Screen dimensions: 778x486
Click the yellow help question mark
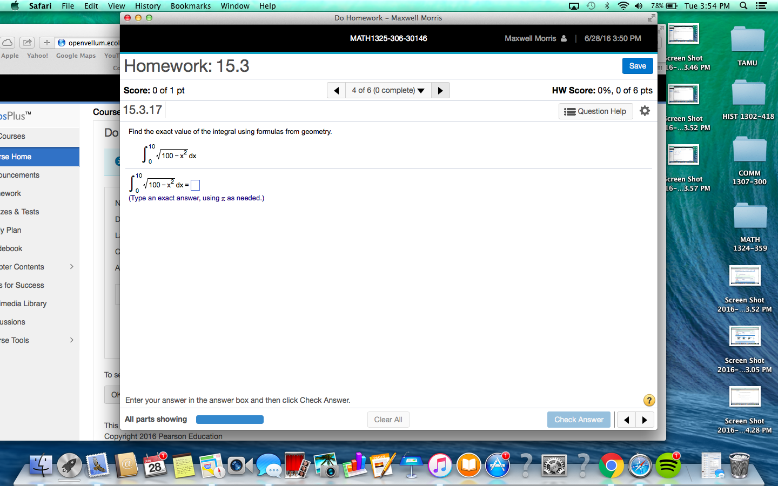pos(649,400)
